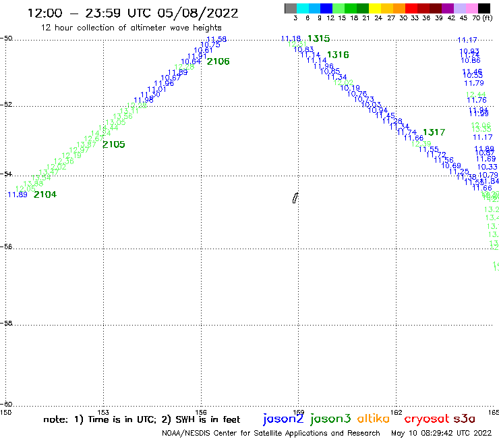Click the note about UTC and SWH units
This screenshot has height=439, width=499.
[x=142, y=419]
